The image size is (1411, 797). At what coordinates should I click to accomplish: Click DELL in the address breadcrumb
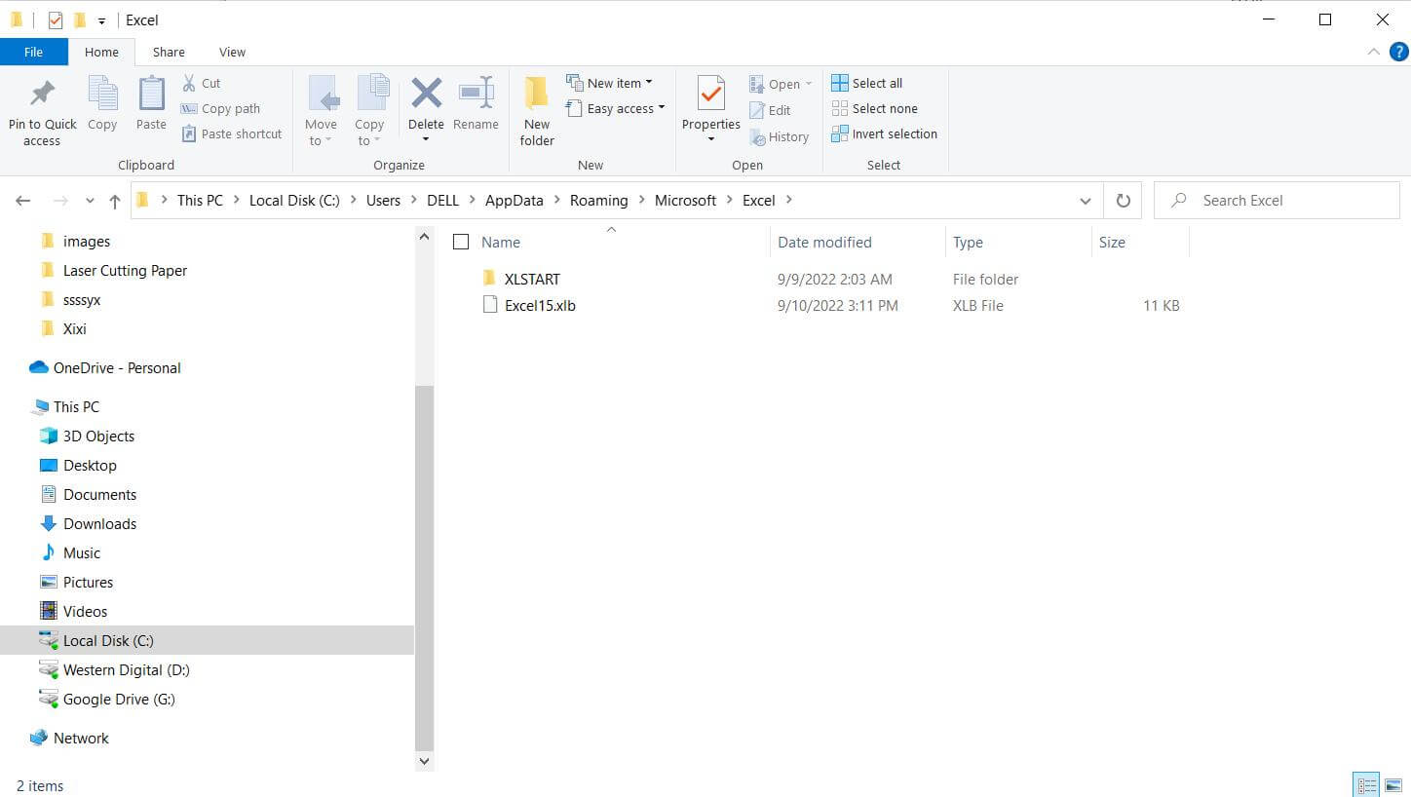[x=442, y=201]
